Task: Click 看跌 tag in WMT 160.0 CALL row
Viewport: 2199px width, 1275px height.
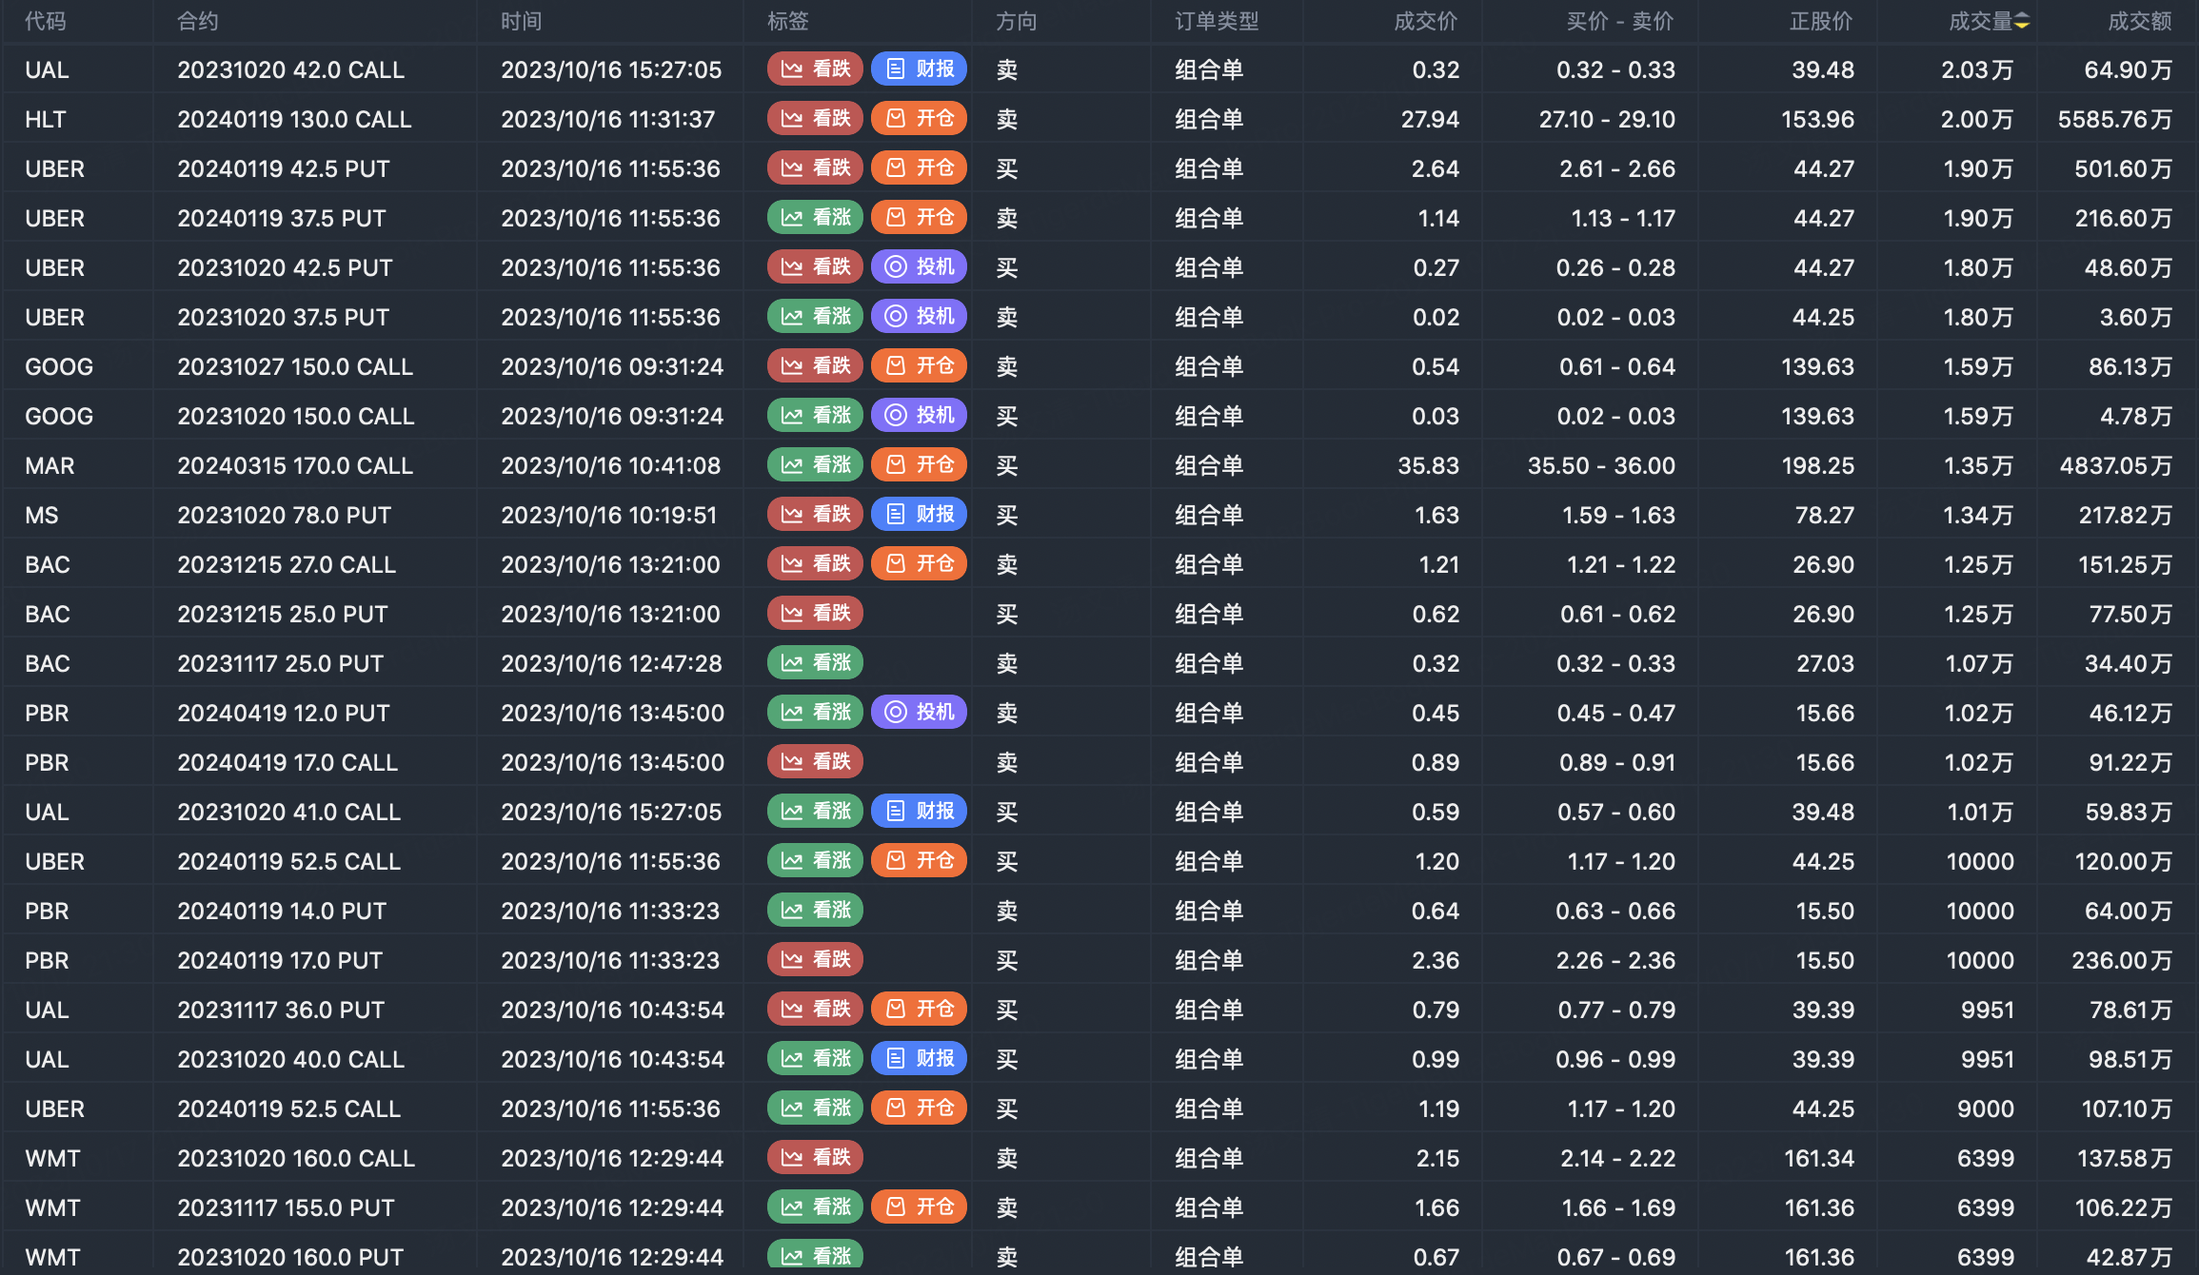Action: (815, 1157)
